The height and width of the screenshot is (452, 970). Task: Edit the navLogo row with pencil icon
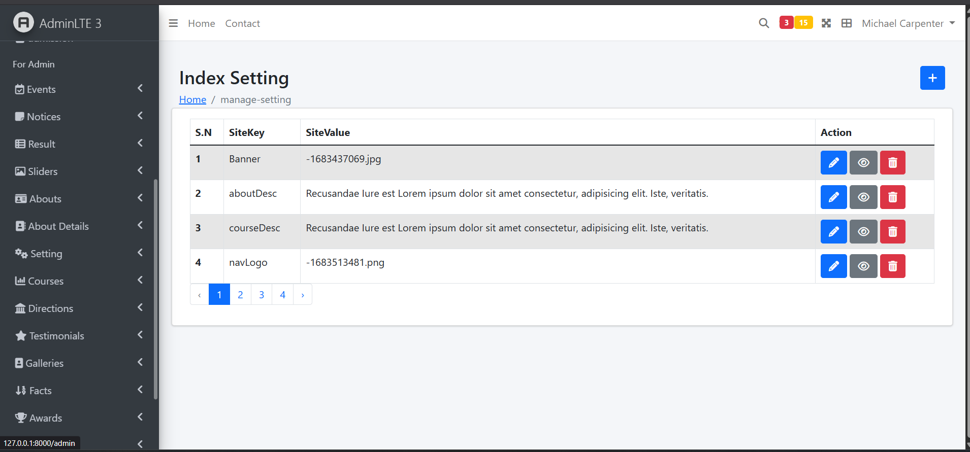pyautogui.click(x=834, y=266)
